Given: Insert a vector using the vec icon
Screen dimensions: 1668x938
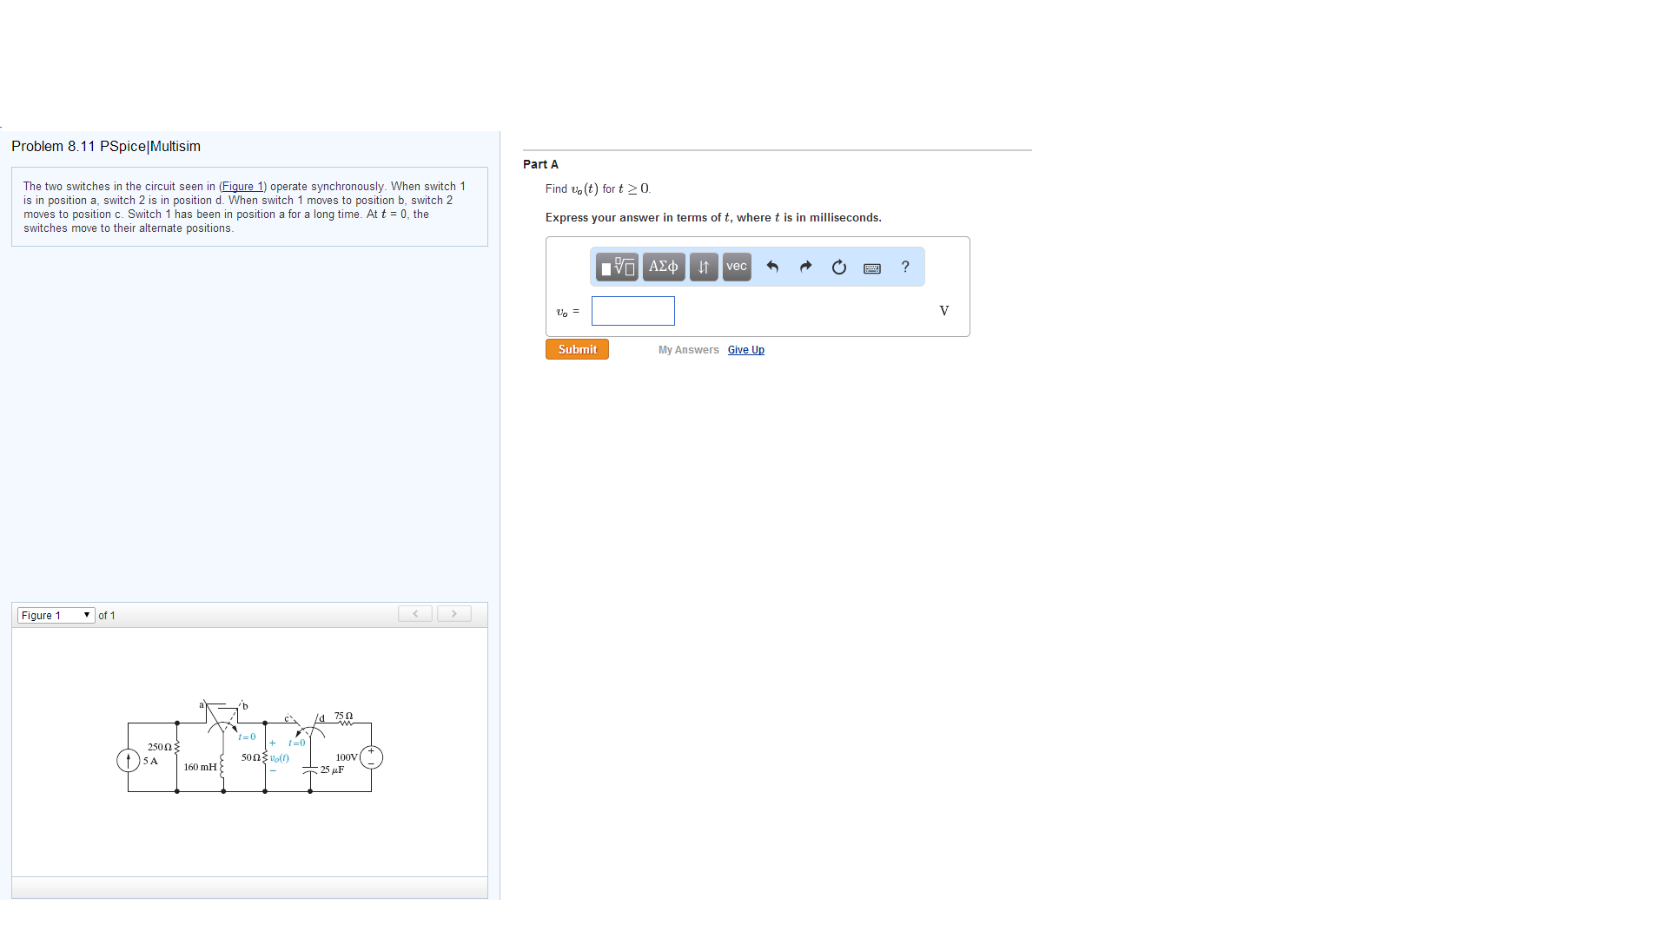Looking at the screenshot, I should coord(736,267).
